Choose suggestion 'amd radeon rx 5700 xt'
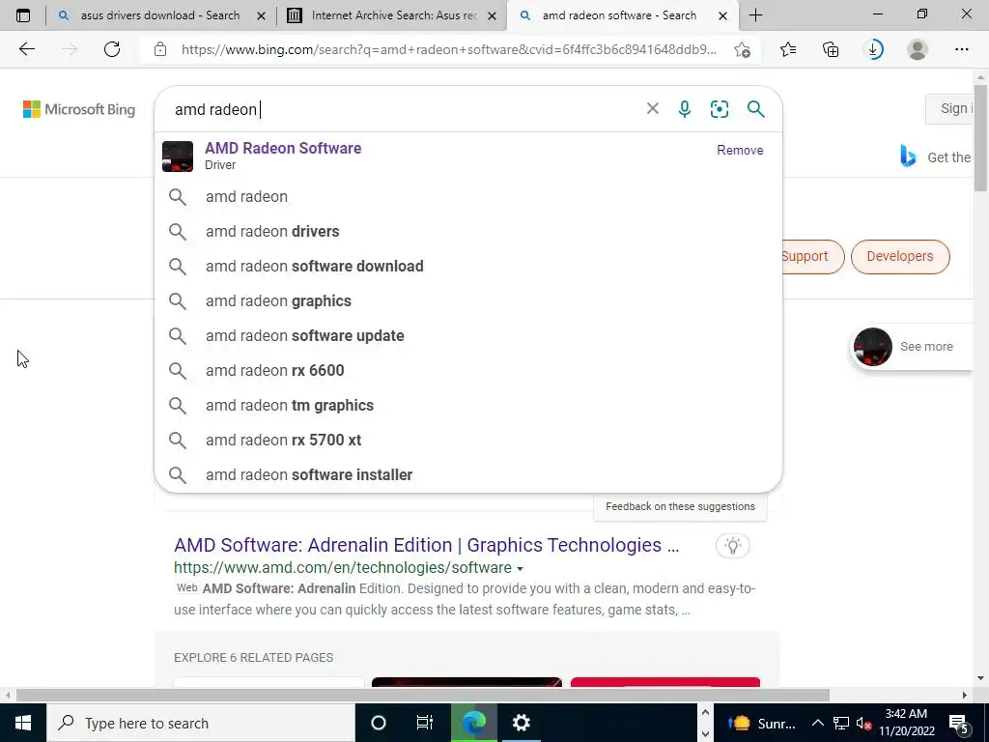Screen dimensions: 989x742 468,440
